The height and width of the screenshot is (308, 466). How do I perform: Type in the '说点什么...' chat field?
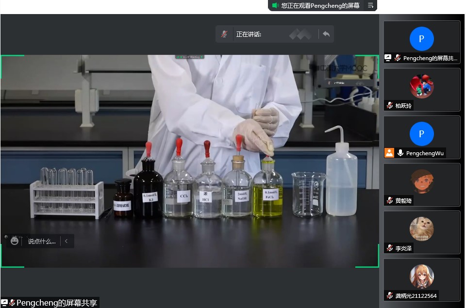click(x=42, y=241)
